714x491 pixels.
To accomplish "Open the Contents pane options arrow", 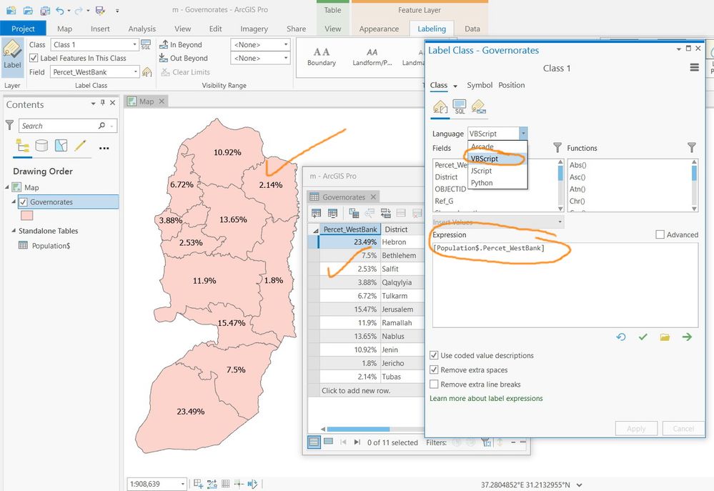I will pos(93,104).
